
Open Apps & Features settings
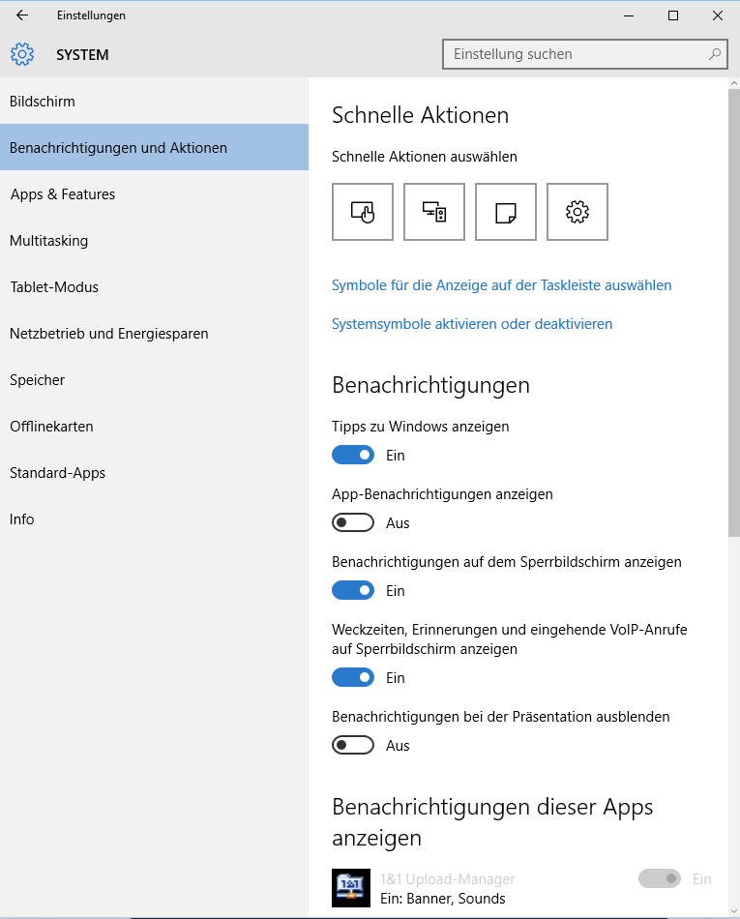coord(154,194)
